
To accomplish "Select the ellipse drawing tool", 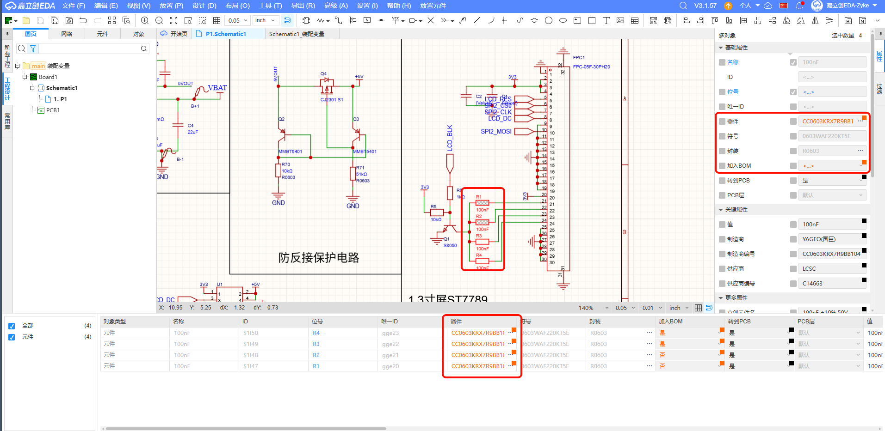I will [563, 20].
